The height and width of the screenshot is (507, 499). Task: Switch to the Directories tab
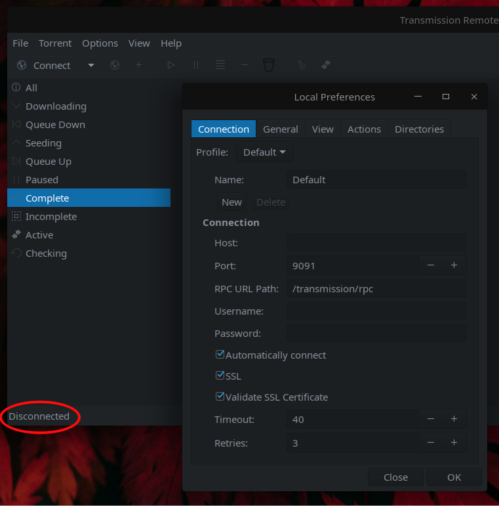419,129
